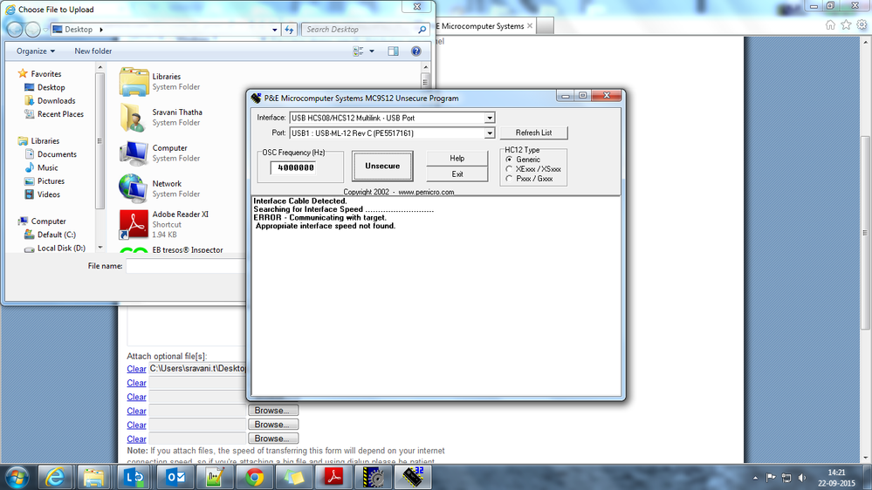Click Refresh List button
The height and width of the screenshot is (490, 872).
(x=533, y=133)
